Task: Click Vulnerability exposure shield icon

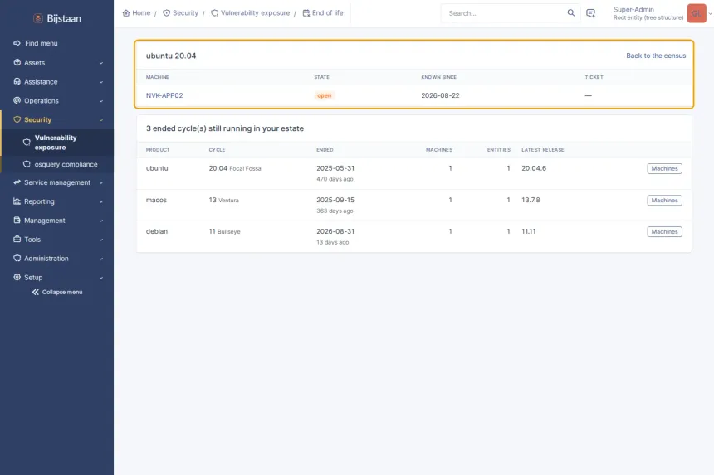Action: [x=27, y=143]
